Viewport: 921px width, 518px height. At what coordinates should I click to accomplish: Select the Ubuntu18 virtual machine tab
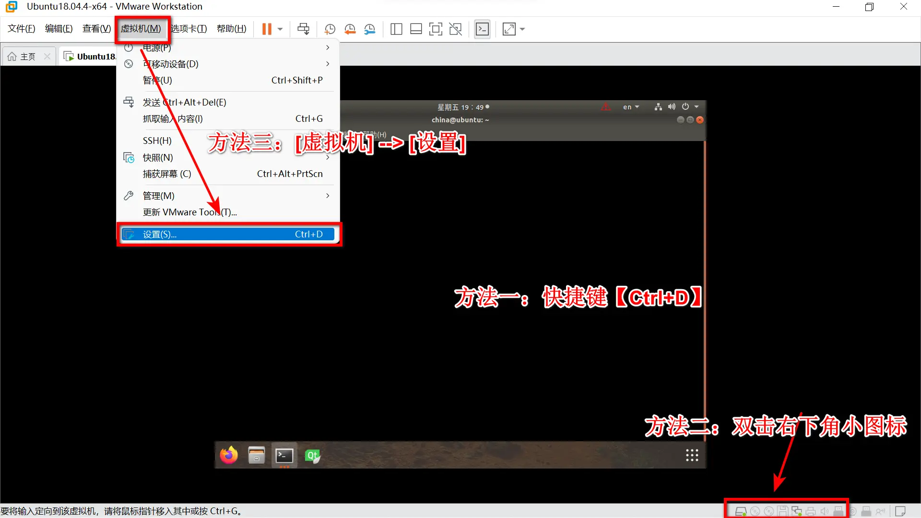(x=90, y=57)
